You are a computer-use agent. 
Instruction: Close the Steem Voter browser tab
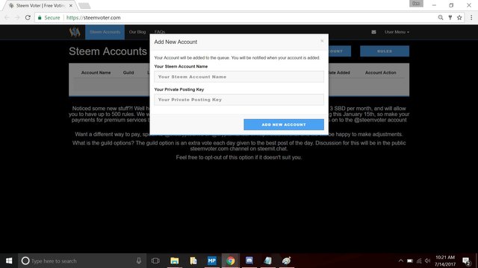coord(71,5)
